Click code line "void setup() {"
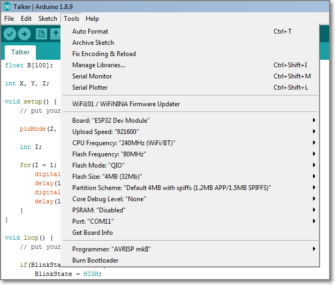The width and height of the screenshot is (335, 285). (31, 101)
